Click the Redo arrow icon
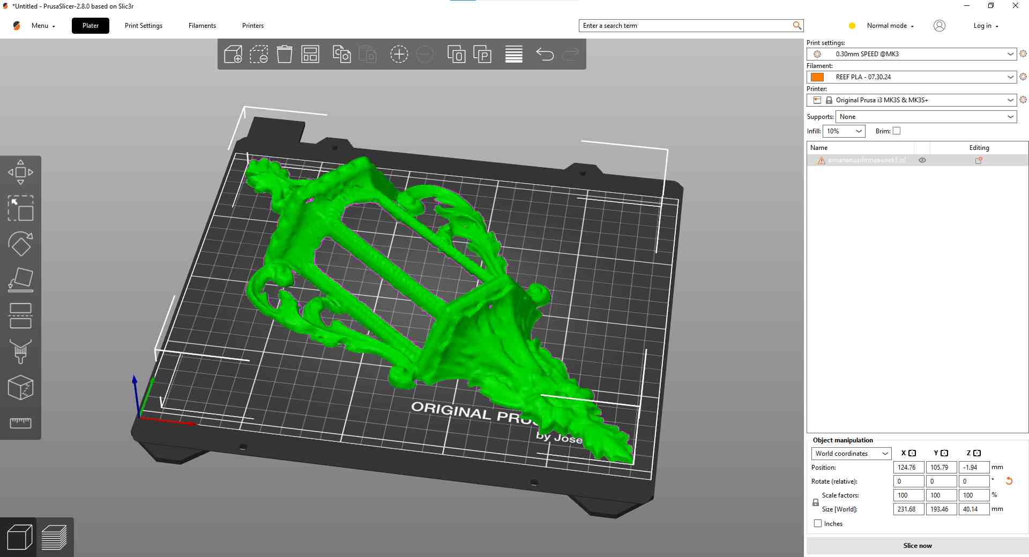This screenshot has height=557, width=1029. point(571,54)
